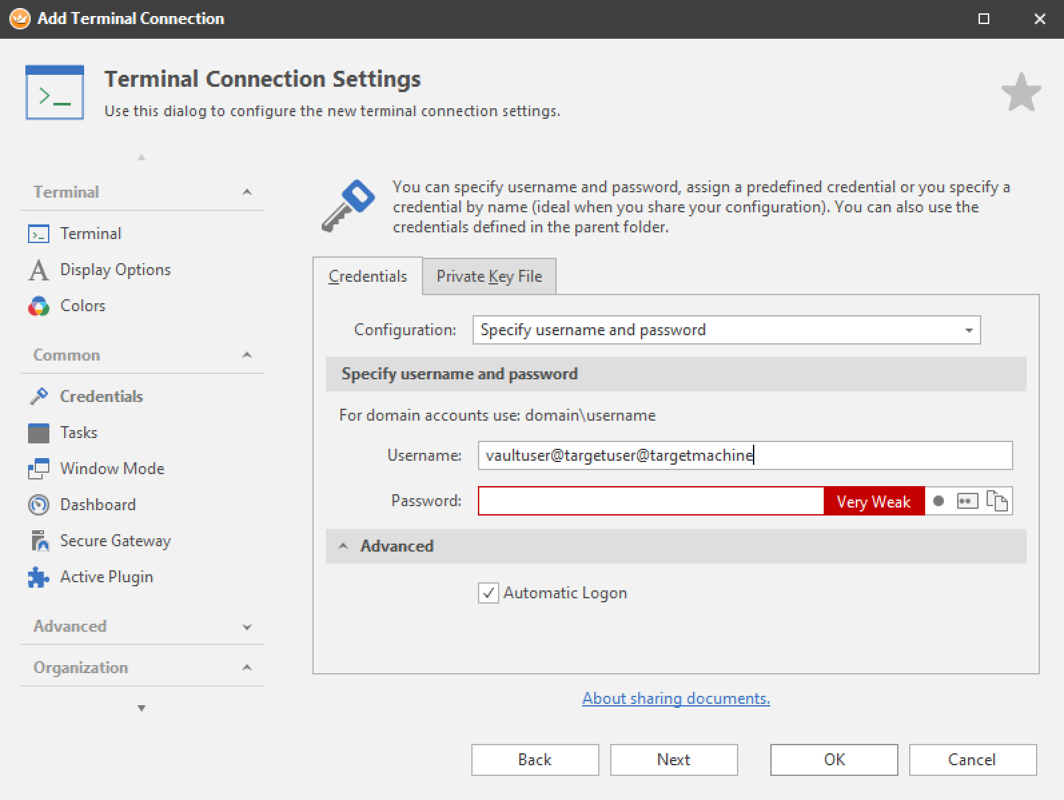This screenshot has height=800, width=1064.
Task: Switch to Private Key File tab
Action: pos(489,276)
